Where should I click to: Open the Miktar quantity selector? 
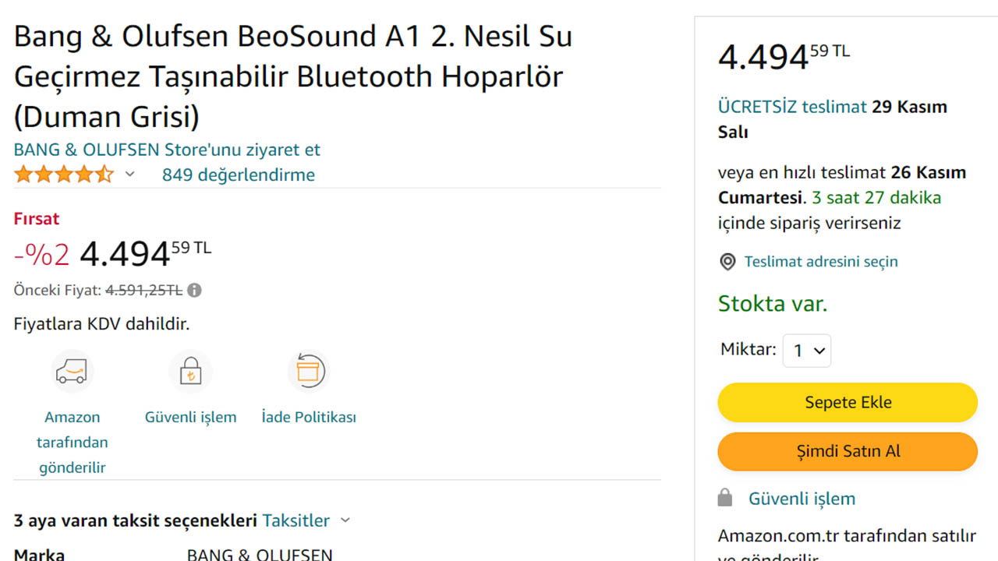[807, 350]
